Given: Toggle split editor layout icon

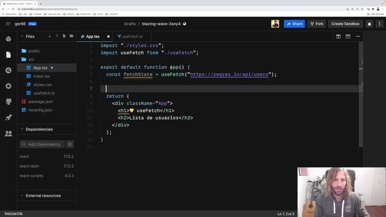Looking at the screenshot, I should 338,36.
